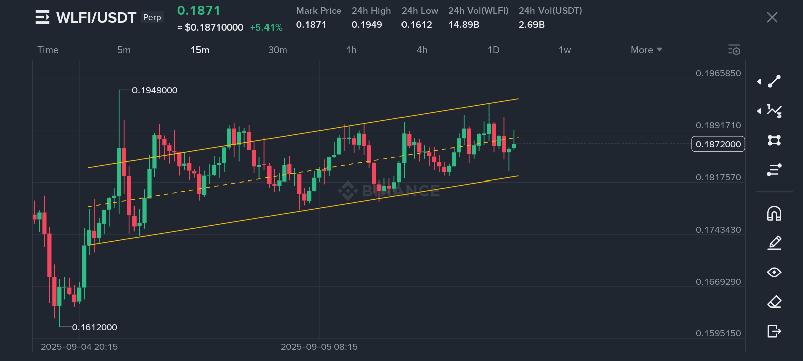Open the drawing settings sliders icon
Image resolution: width=803 pixels, height=361 pixels.
pyautogui.click(x=774, y=170)
